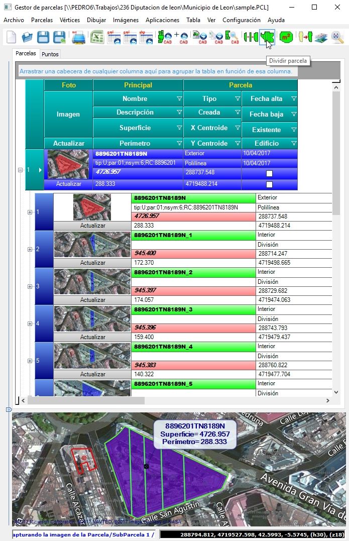Click the second gml table icon
349x541 pixels.
coord(131,37)
